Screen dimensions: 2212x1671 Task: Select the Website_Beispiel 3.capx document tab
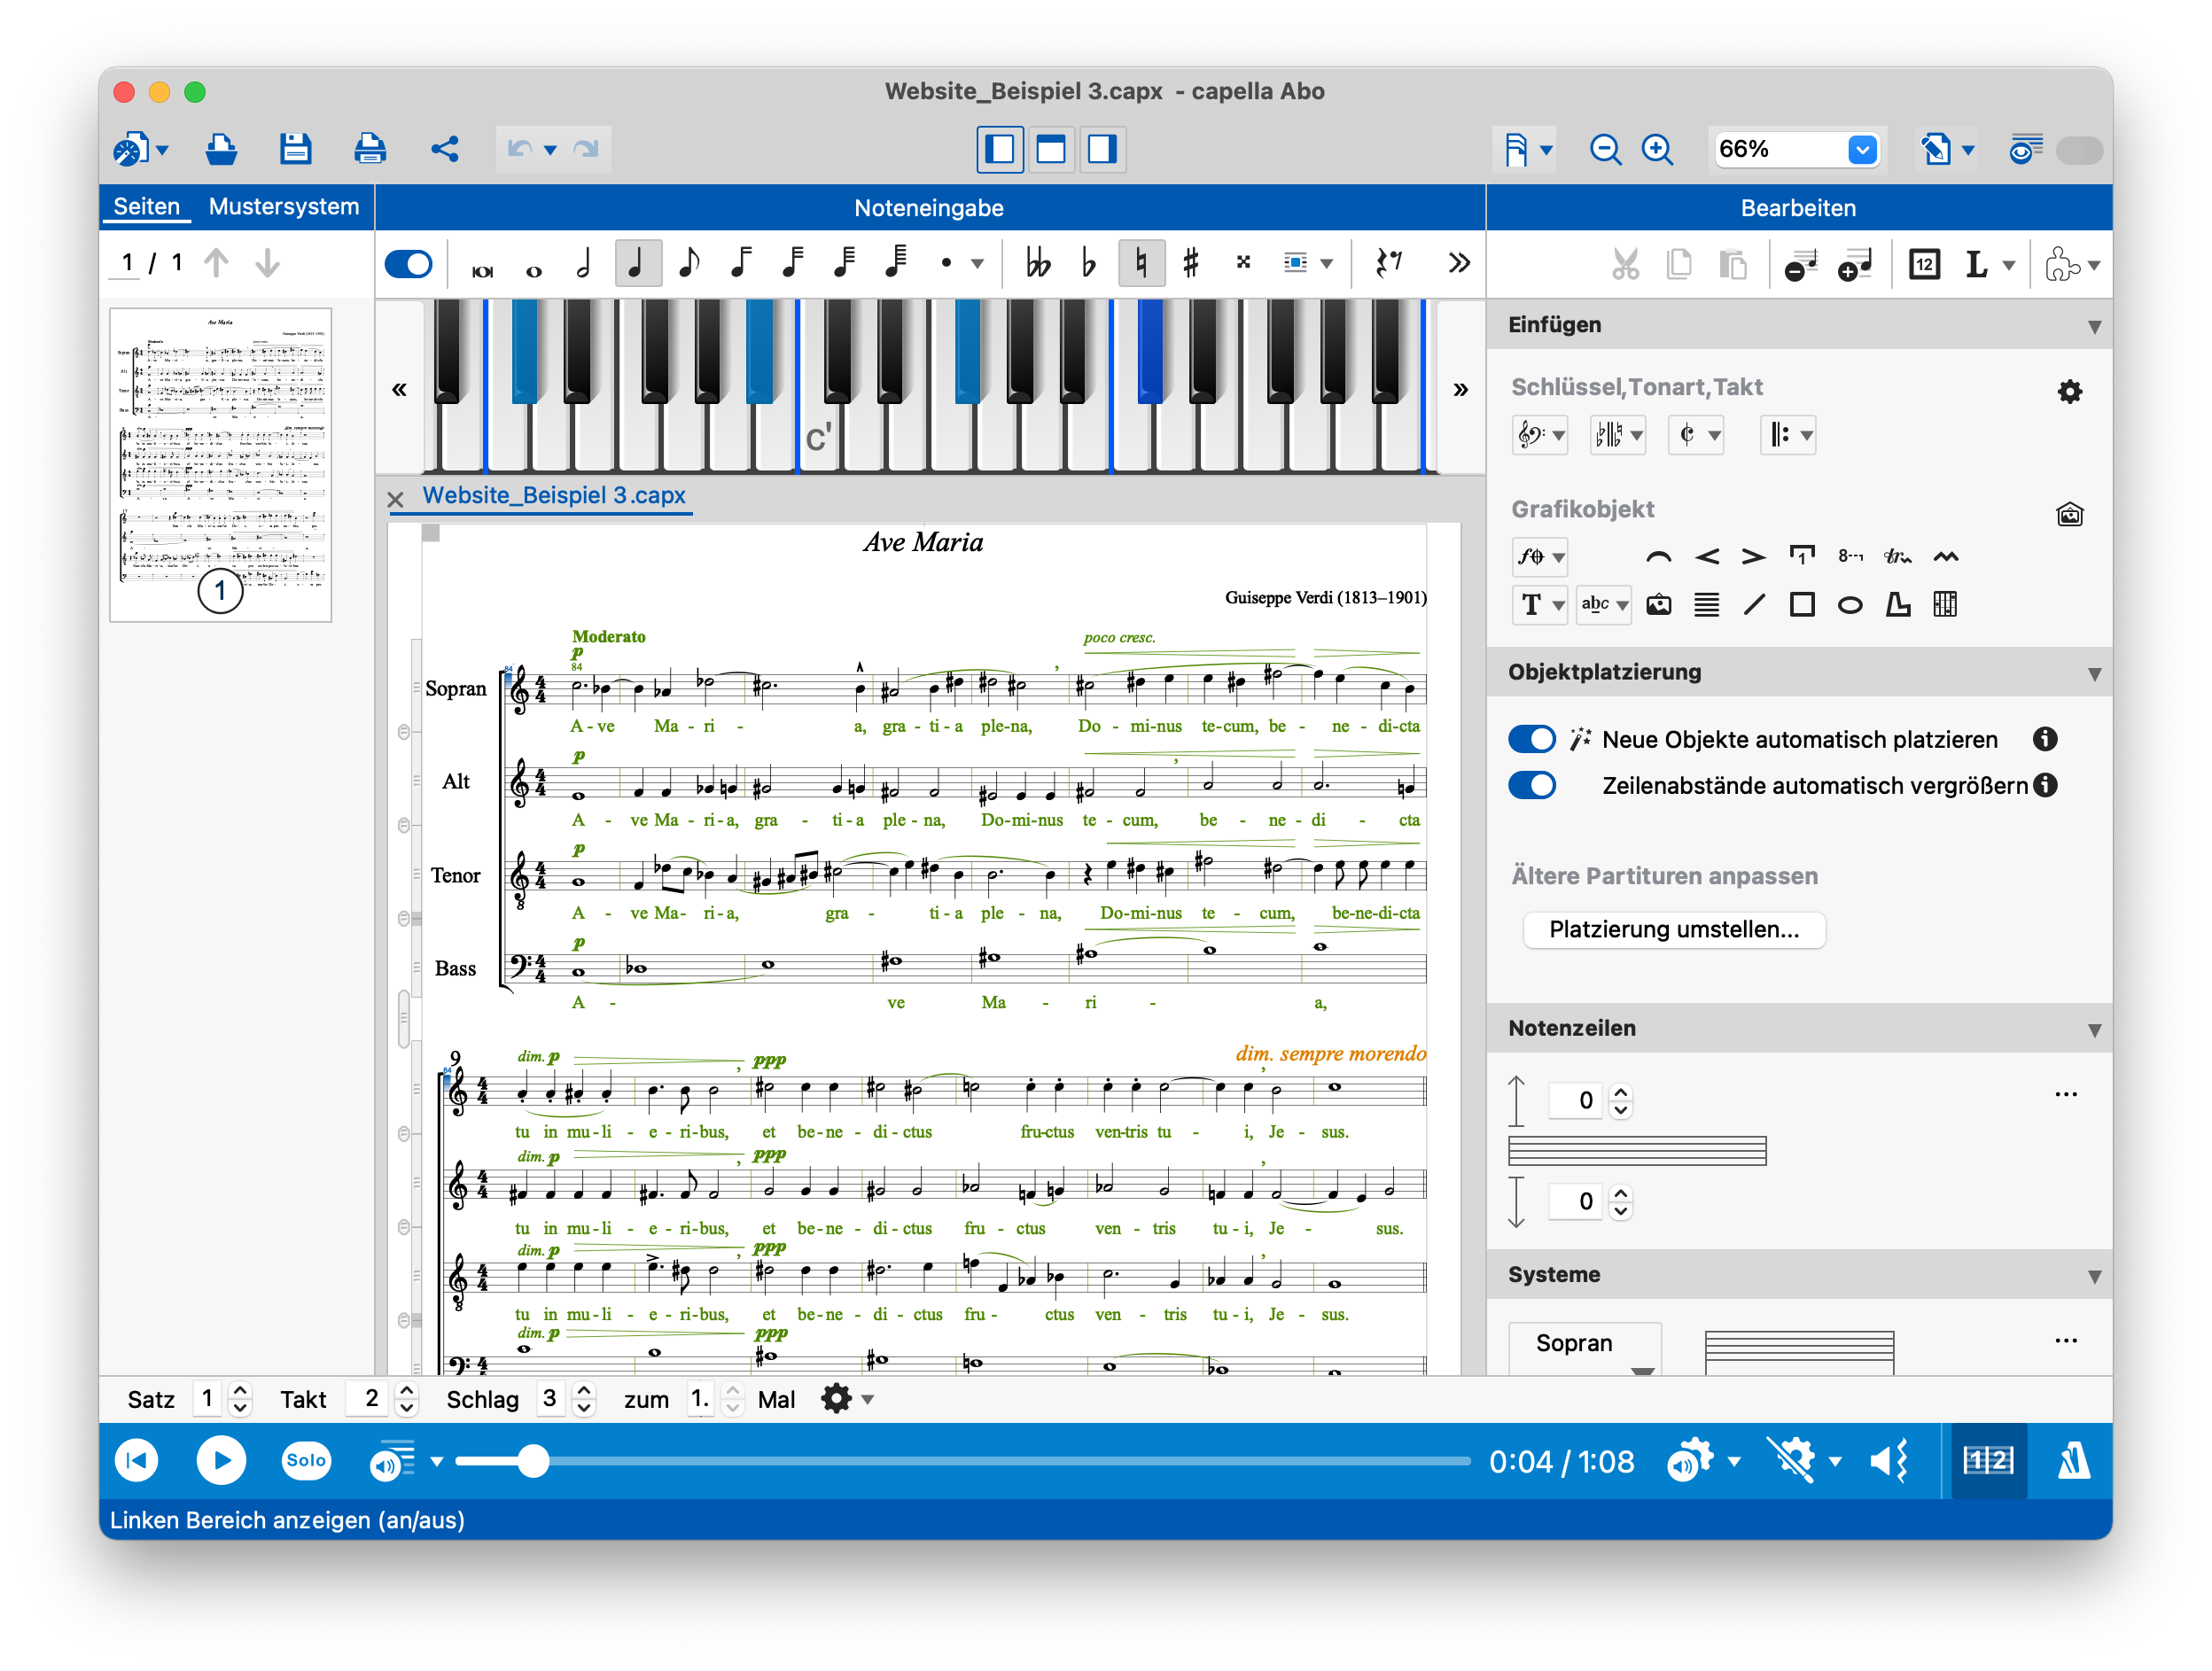pos(554,495)
